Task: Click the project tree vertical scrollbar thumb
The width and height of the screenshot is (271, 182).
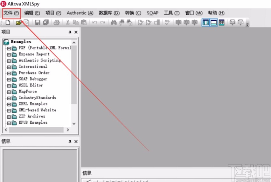Action: pos(74,75)
